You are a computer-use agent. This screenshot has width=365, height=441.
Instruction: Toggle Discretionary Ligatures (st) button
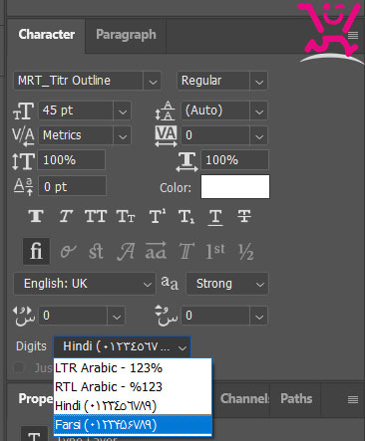(x=96, y=251)
